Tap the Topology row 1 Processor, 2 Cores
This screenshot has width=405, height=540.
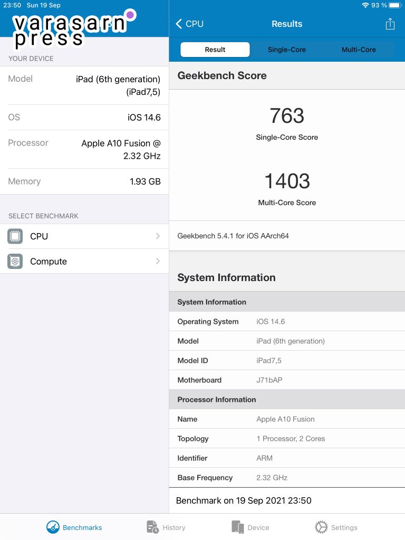click(287, 439)
